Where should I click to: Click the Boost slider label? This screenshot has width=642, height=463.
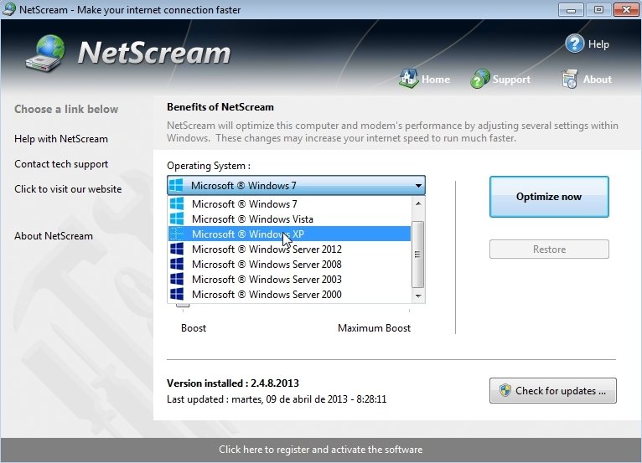[194, 328]
